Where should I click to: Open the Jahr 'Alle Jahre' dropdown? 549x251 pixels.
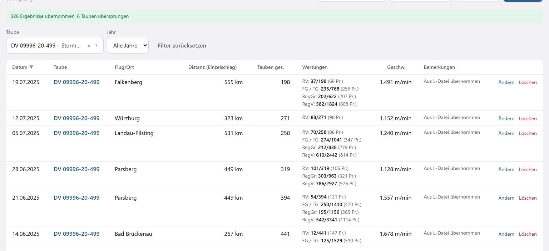[x=128, y=45]
